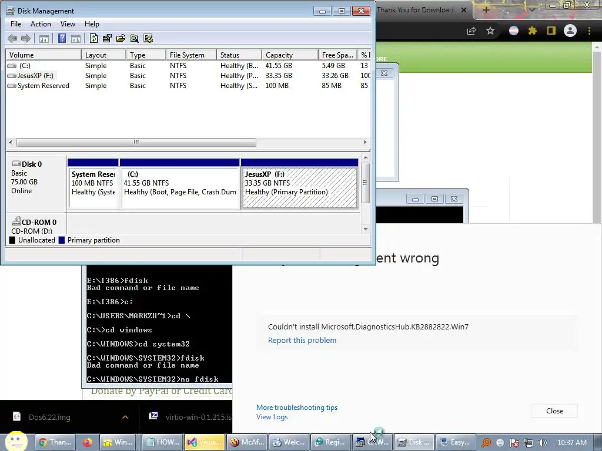Open the McAfee taskbar button
Viewport: 602px width, 451px height.
pos(247,442)
